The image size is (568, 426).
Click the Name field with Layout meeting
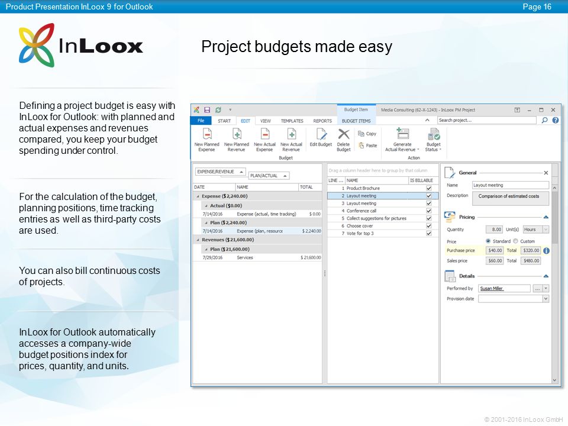pos(511,185)
